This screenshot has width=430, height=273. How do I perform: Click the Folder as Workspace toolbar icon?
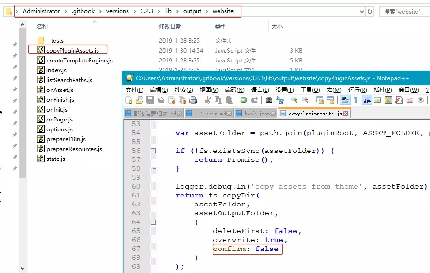[x=410, y=100]
